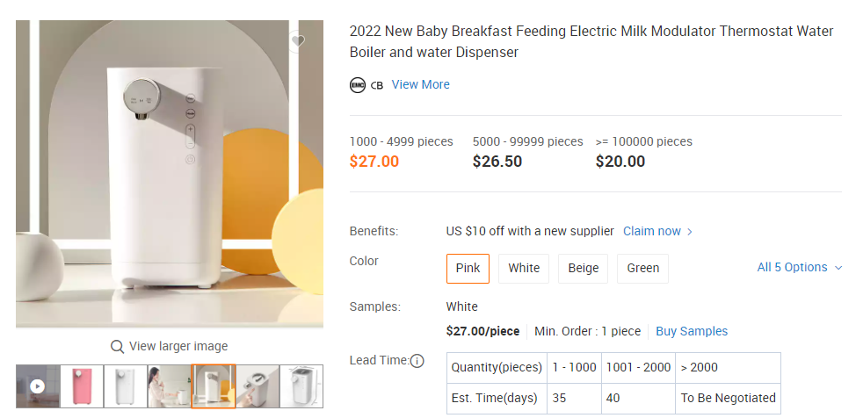Image resolution: width=856 pixels, height=418 pixels.
Task: Add product to favorites with heart icon
Action: tap(298, 41)
